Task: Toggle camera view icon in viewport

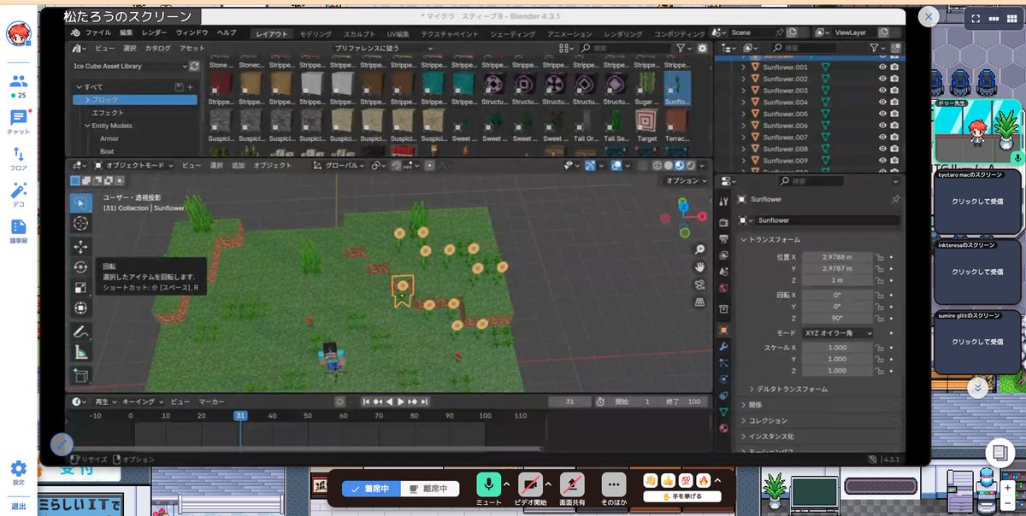Action: 700,284
